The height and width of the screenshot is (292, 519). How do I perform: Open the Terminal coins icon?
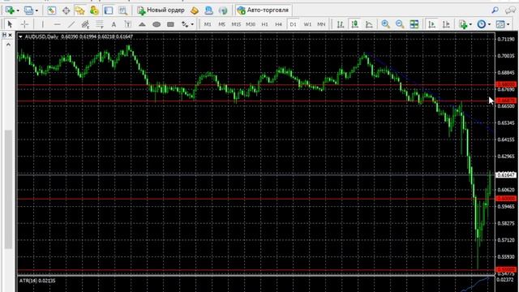(x=94, y=11)
